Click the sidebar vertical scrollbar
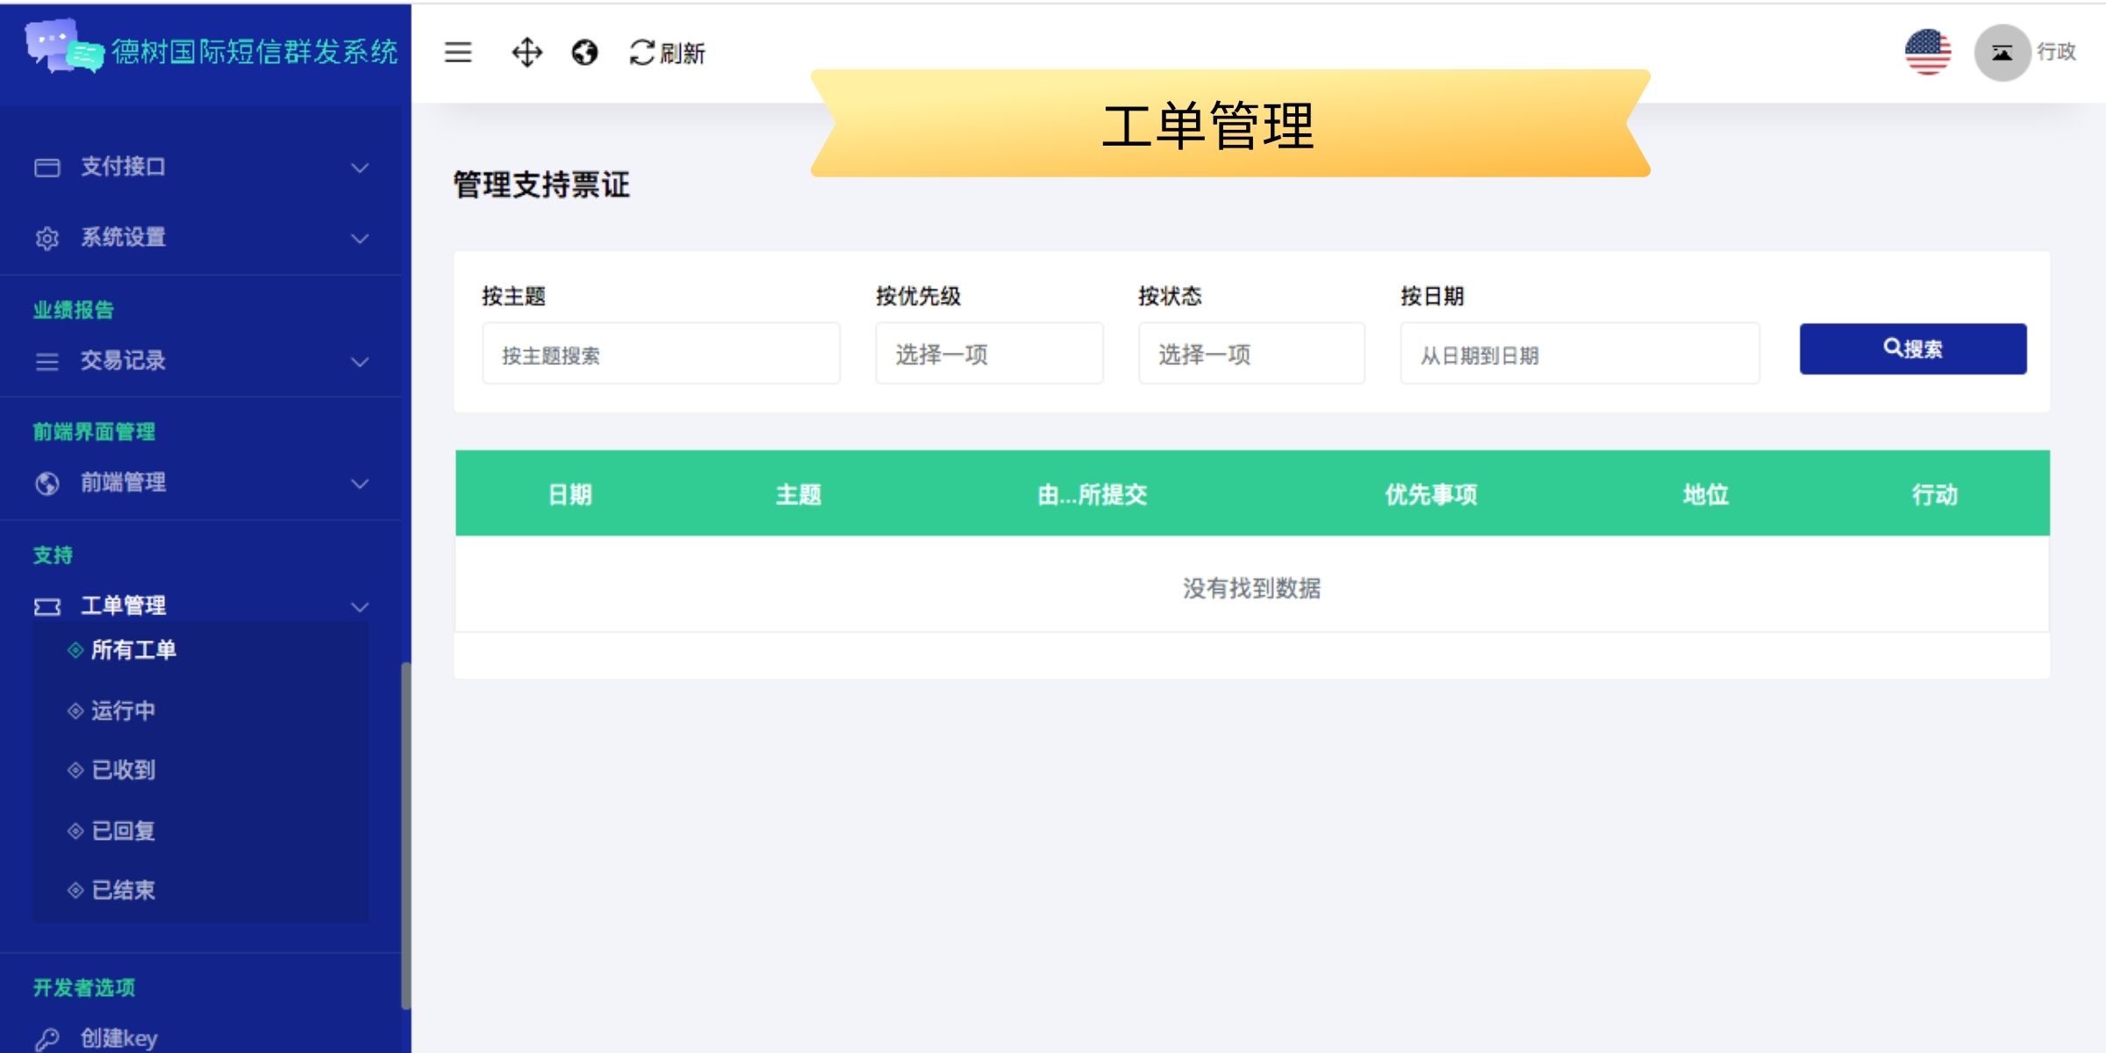The height and width of the screenshot is (1053, 2106). 405,834
